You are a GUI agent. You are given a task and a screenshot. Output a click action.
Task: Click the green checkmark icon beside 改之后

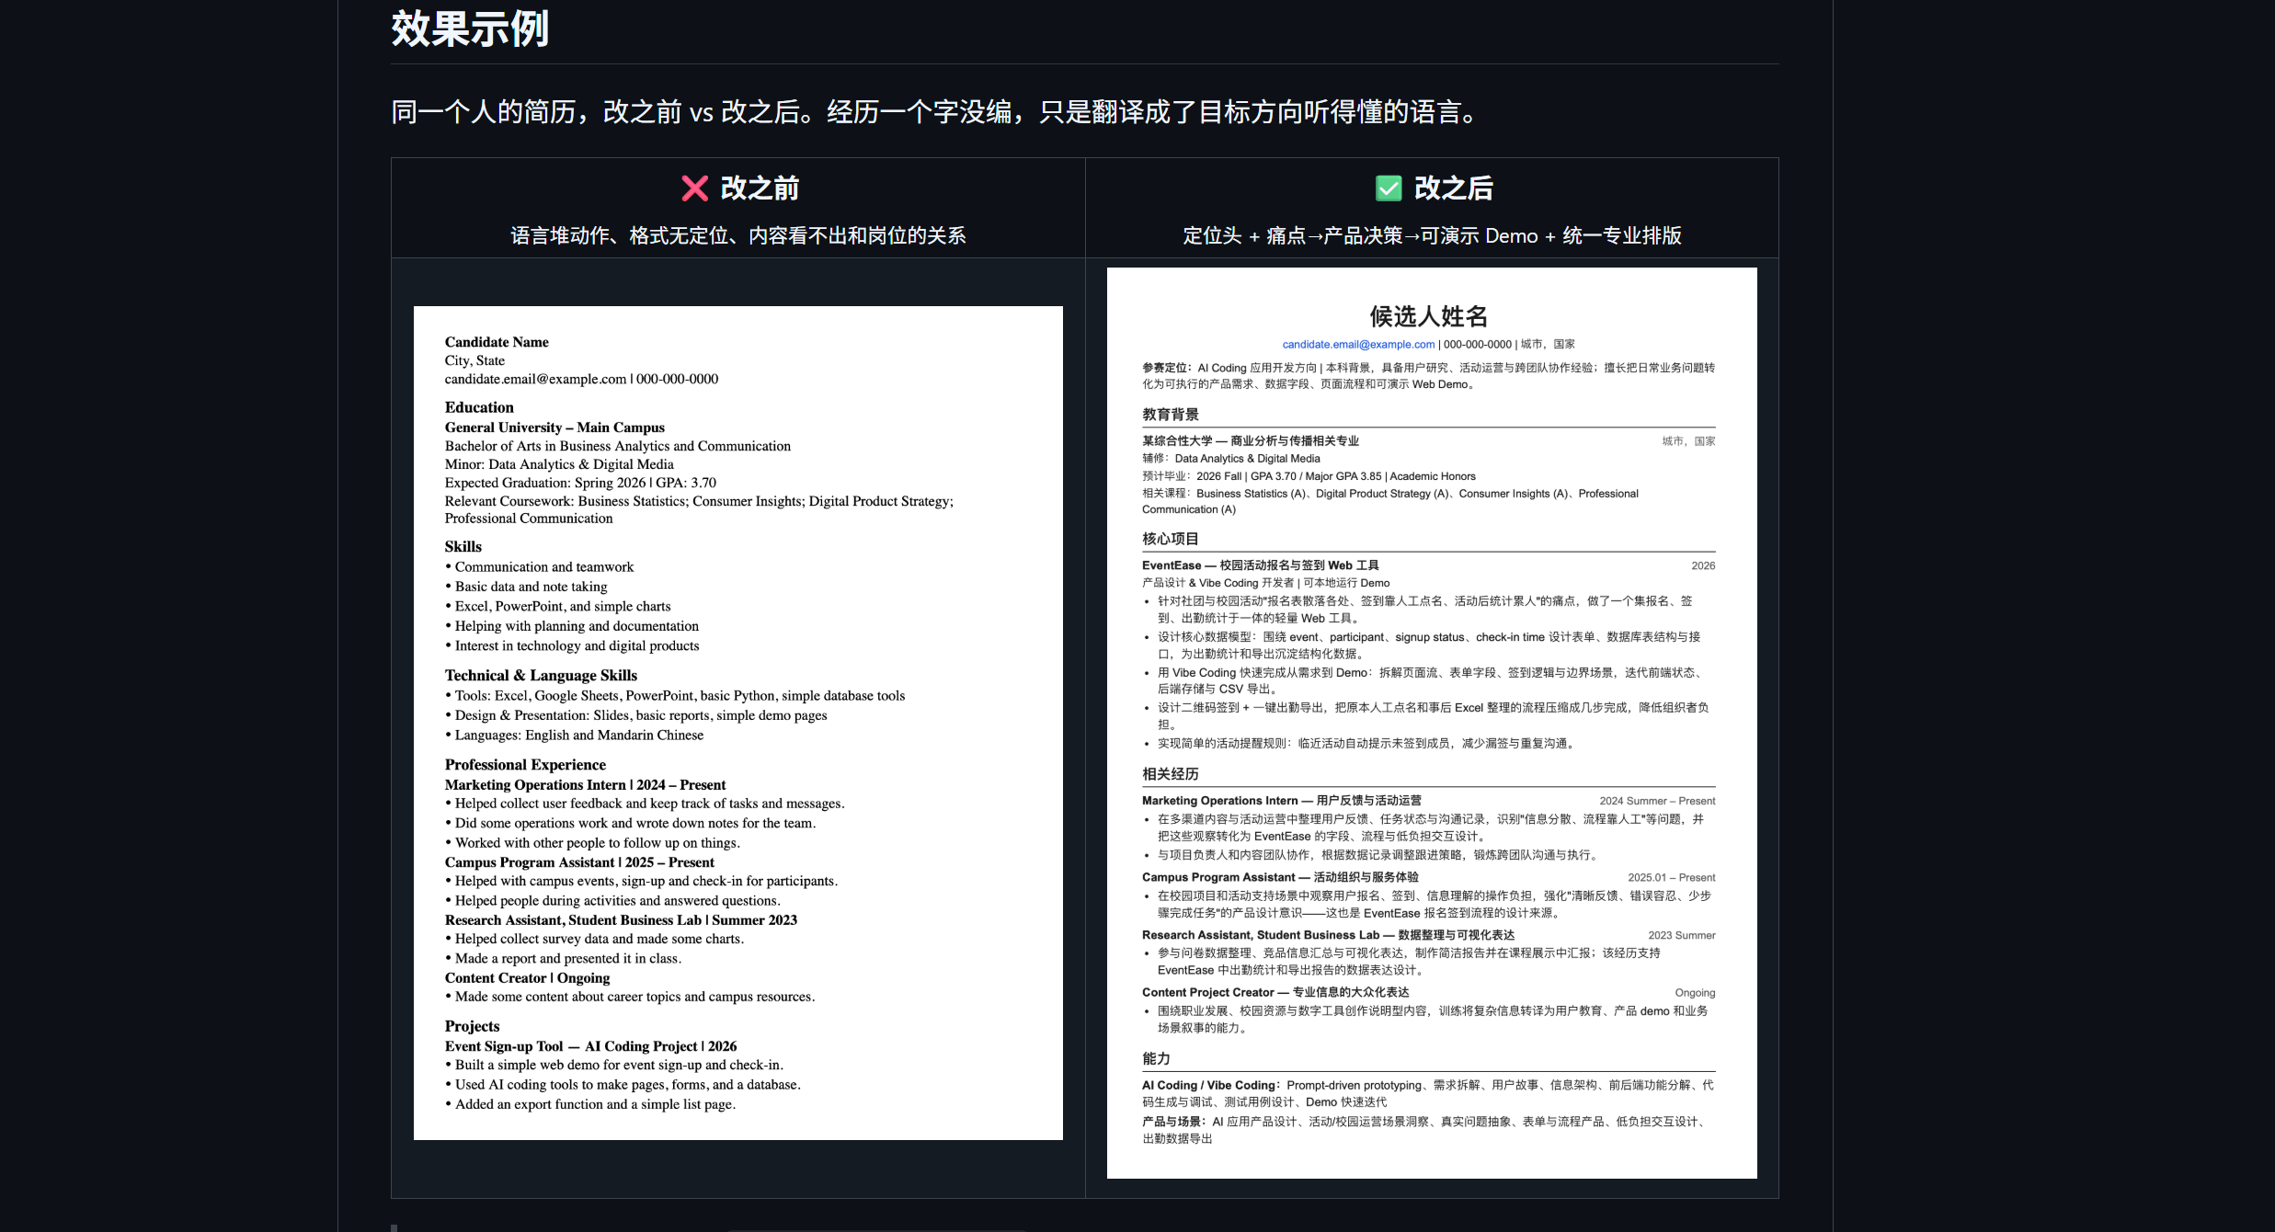1388,188
